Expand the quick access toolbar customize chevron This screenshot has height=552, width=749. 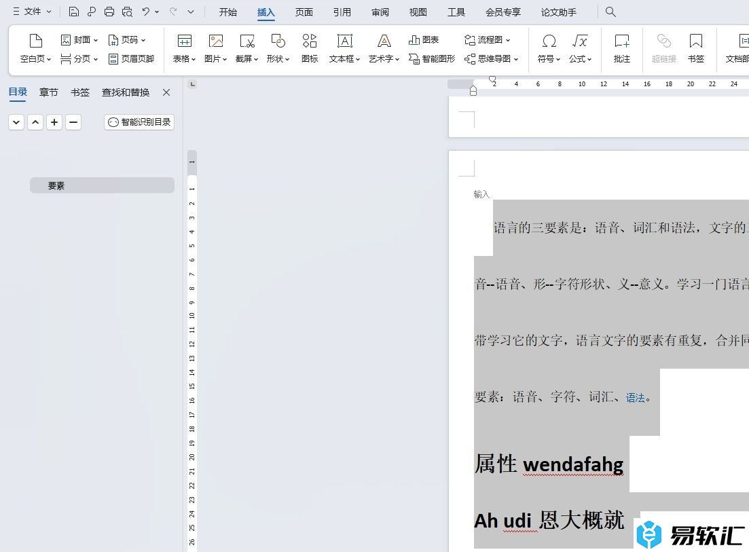[191, 12]
